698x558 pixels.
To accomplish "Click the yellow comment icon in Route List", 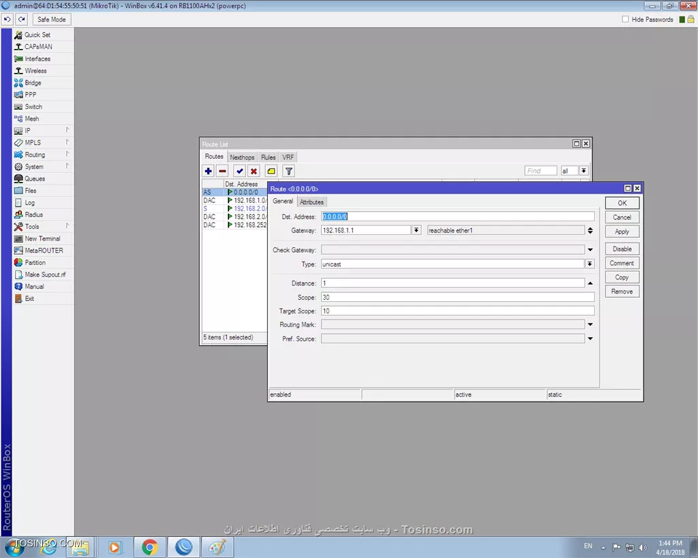I will (x=271, y=171).
